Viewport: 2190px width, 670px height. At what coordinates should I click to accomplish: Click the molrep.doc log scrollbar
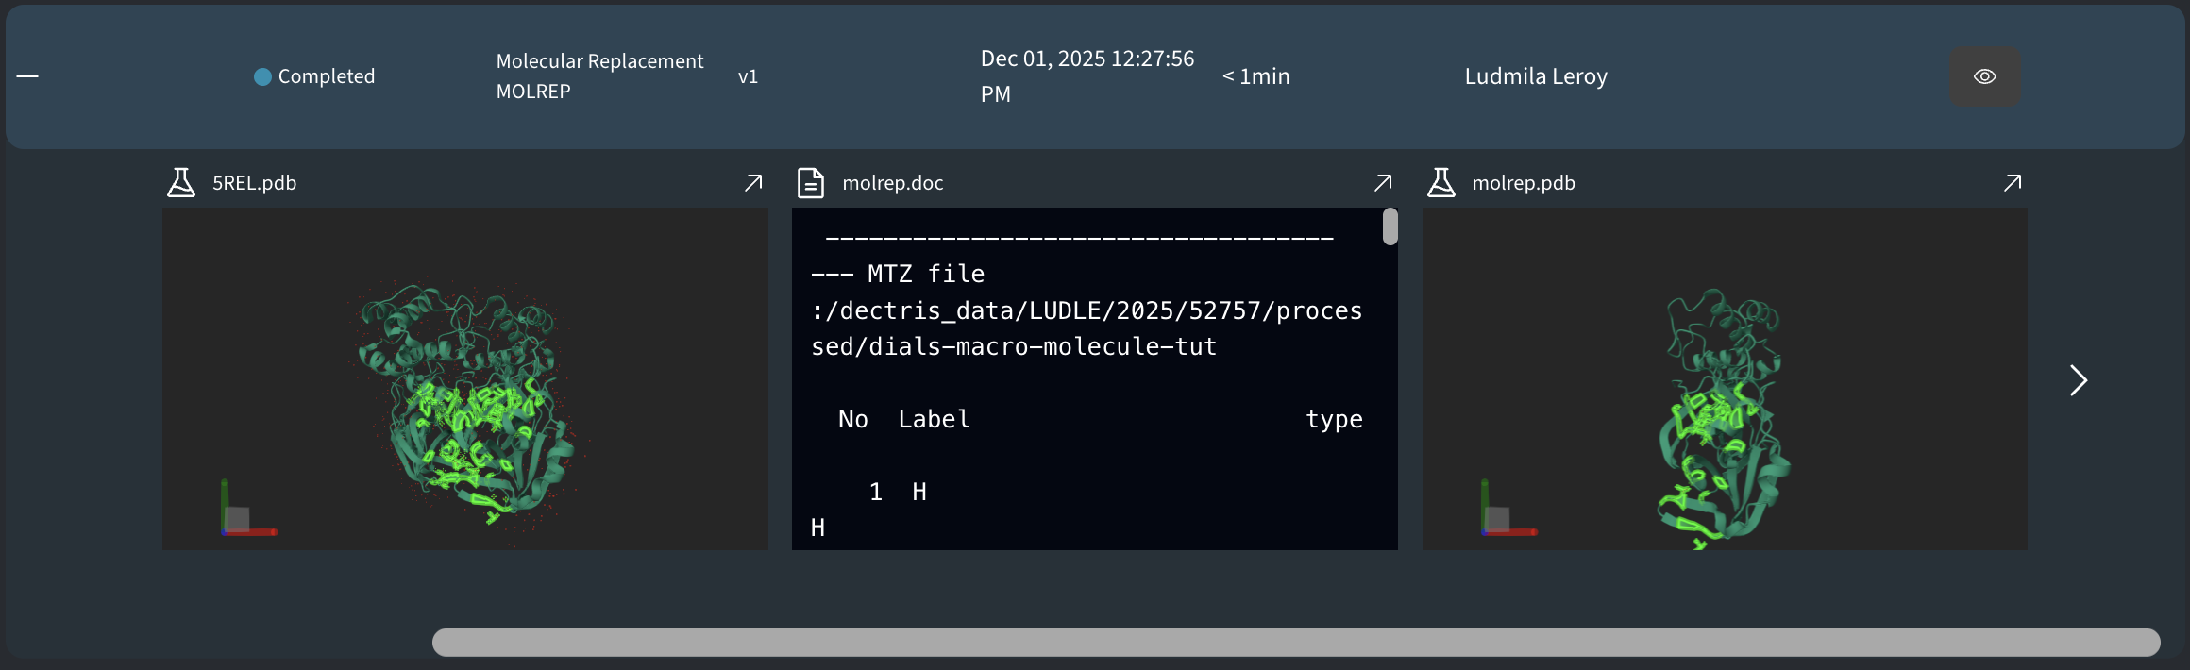pyautogui.click(x=1390, y=227)
